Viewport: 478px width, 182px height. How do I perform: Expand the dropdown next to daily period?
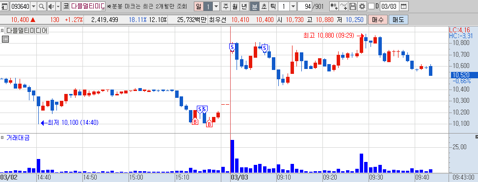tap(216, 6)
